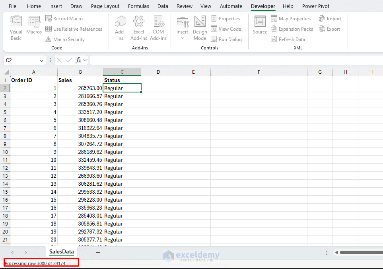Click the Status header cell
Viewport: 383px width, 269px height.
(122, 80)
